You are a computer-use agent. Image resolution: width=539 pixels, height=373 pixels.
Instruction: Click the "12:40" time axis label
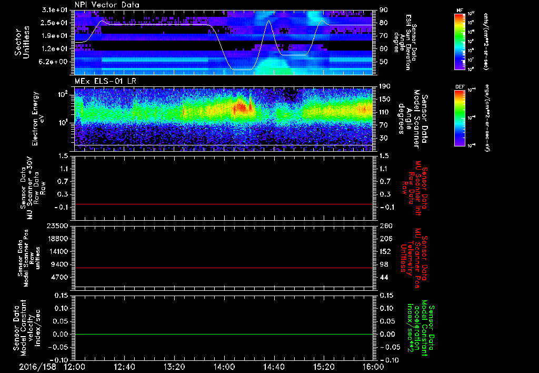pyautogui.click(x=124, y=367)
